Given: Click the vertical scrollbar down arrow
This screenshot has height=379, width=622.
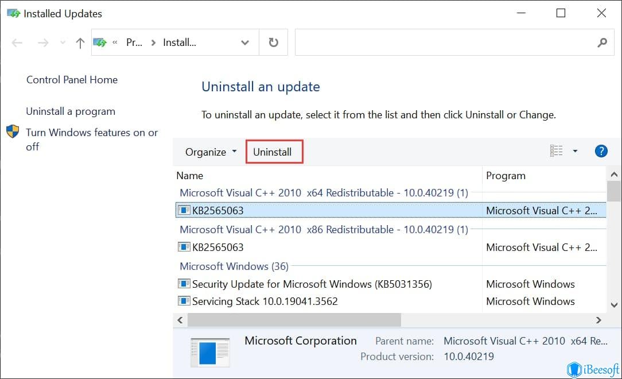Looking at the screenshot, I should tap(614, 305).
